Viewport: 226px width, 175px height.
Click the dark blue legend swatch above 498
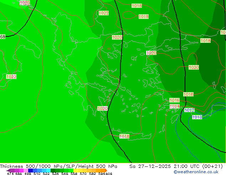click(30, 170)
